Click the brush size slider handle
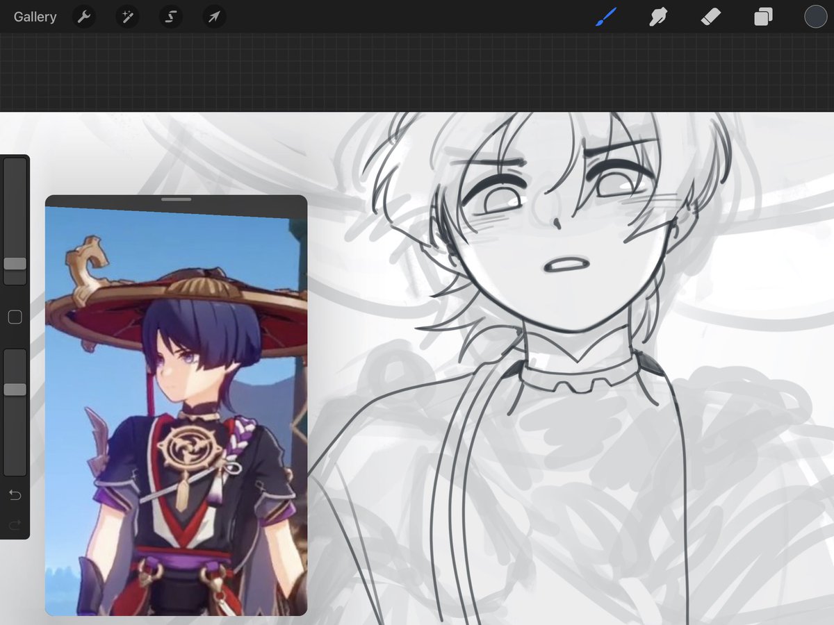834x625 pixels. click(x=15, y=264)
